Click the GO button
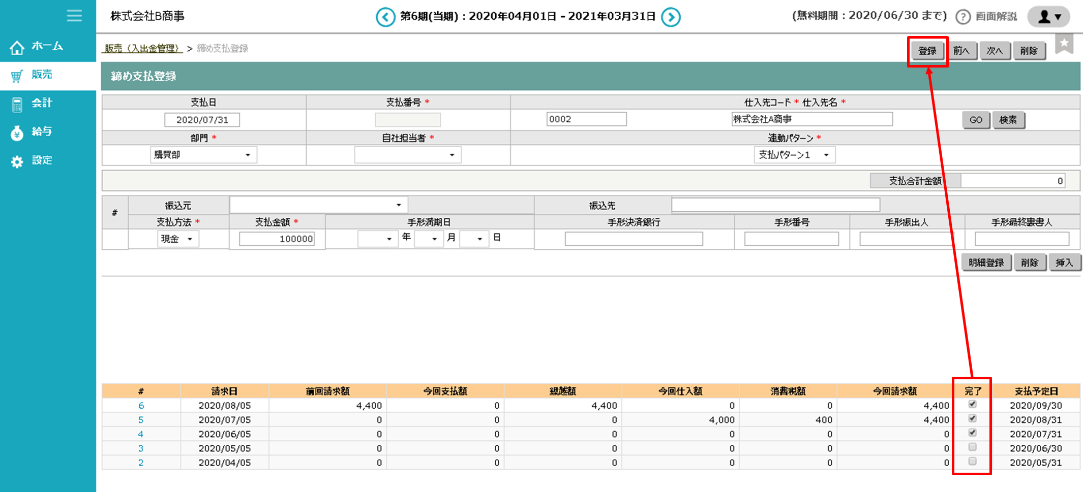 [x=976, y=120]
